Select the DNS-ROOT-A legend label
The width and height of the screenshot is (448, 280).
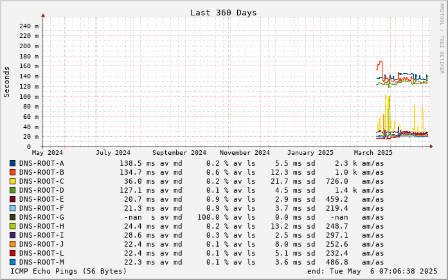click(42, 163)
